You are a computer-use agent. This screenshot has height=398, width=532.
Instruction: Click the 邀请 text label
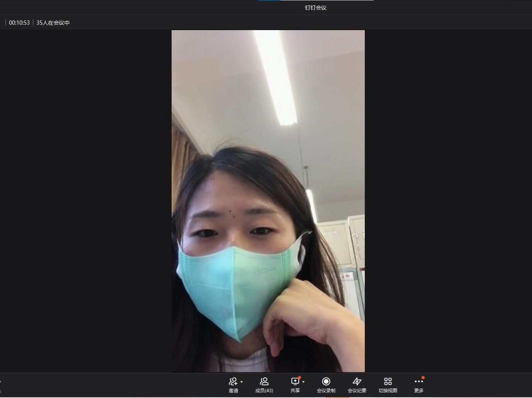pyautogui.click(x=233, y=391)
